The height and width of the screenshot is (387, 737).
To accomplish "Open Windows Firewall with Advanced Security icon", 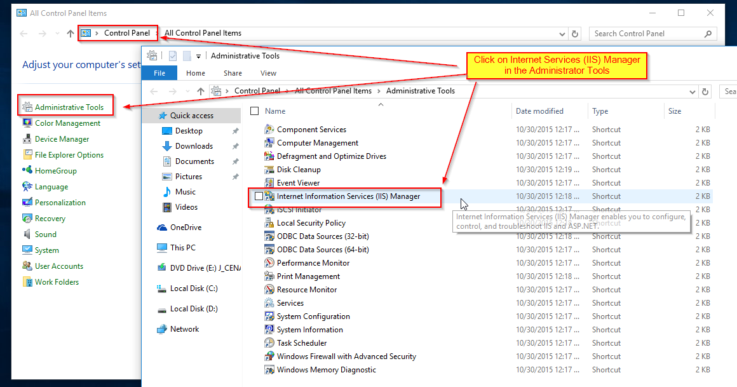I will [x=269, y=356].
